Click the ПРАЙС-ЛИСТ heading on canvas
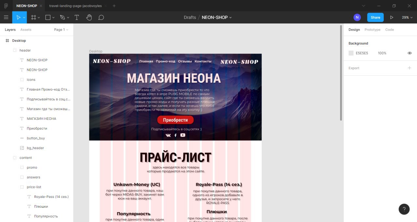This screenshot has width=417, height=222. point(176,158)
